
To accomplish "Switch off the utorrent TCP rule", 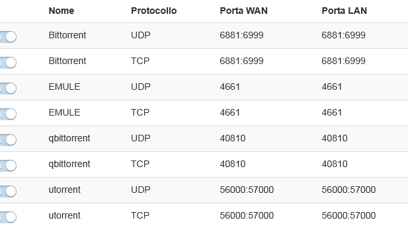I will pyautogui.click(x=8, y=217).
